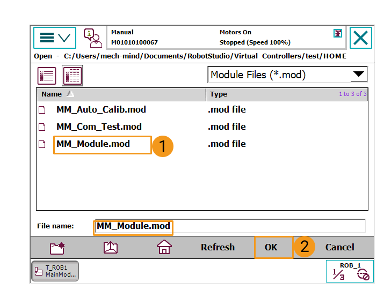This screenshot has height=297, width=384.
Task: Click the Manual mode status text
Action: (x=122, y=32)
